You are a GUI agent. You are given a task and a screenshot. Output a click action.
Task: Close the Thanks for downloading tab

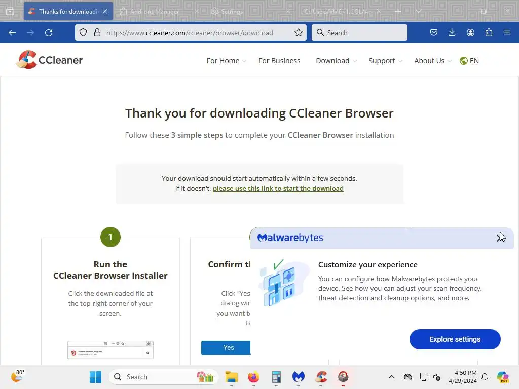point(105,11)
